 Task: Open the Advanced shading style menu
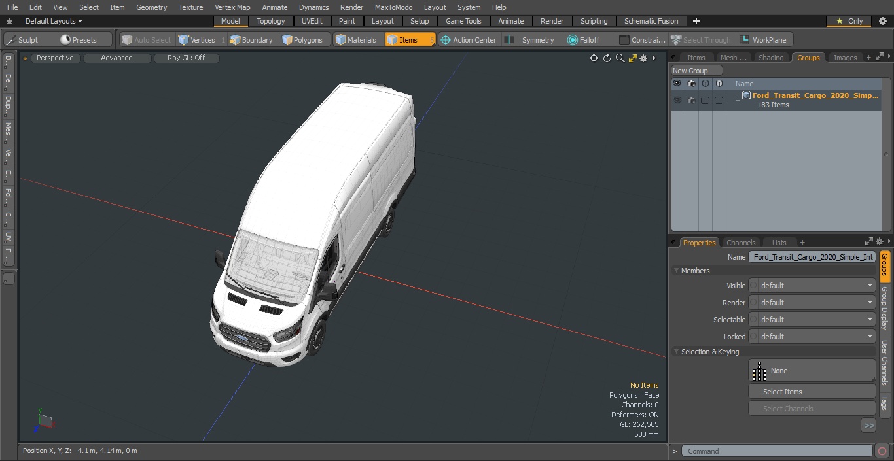point(116,58)
